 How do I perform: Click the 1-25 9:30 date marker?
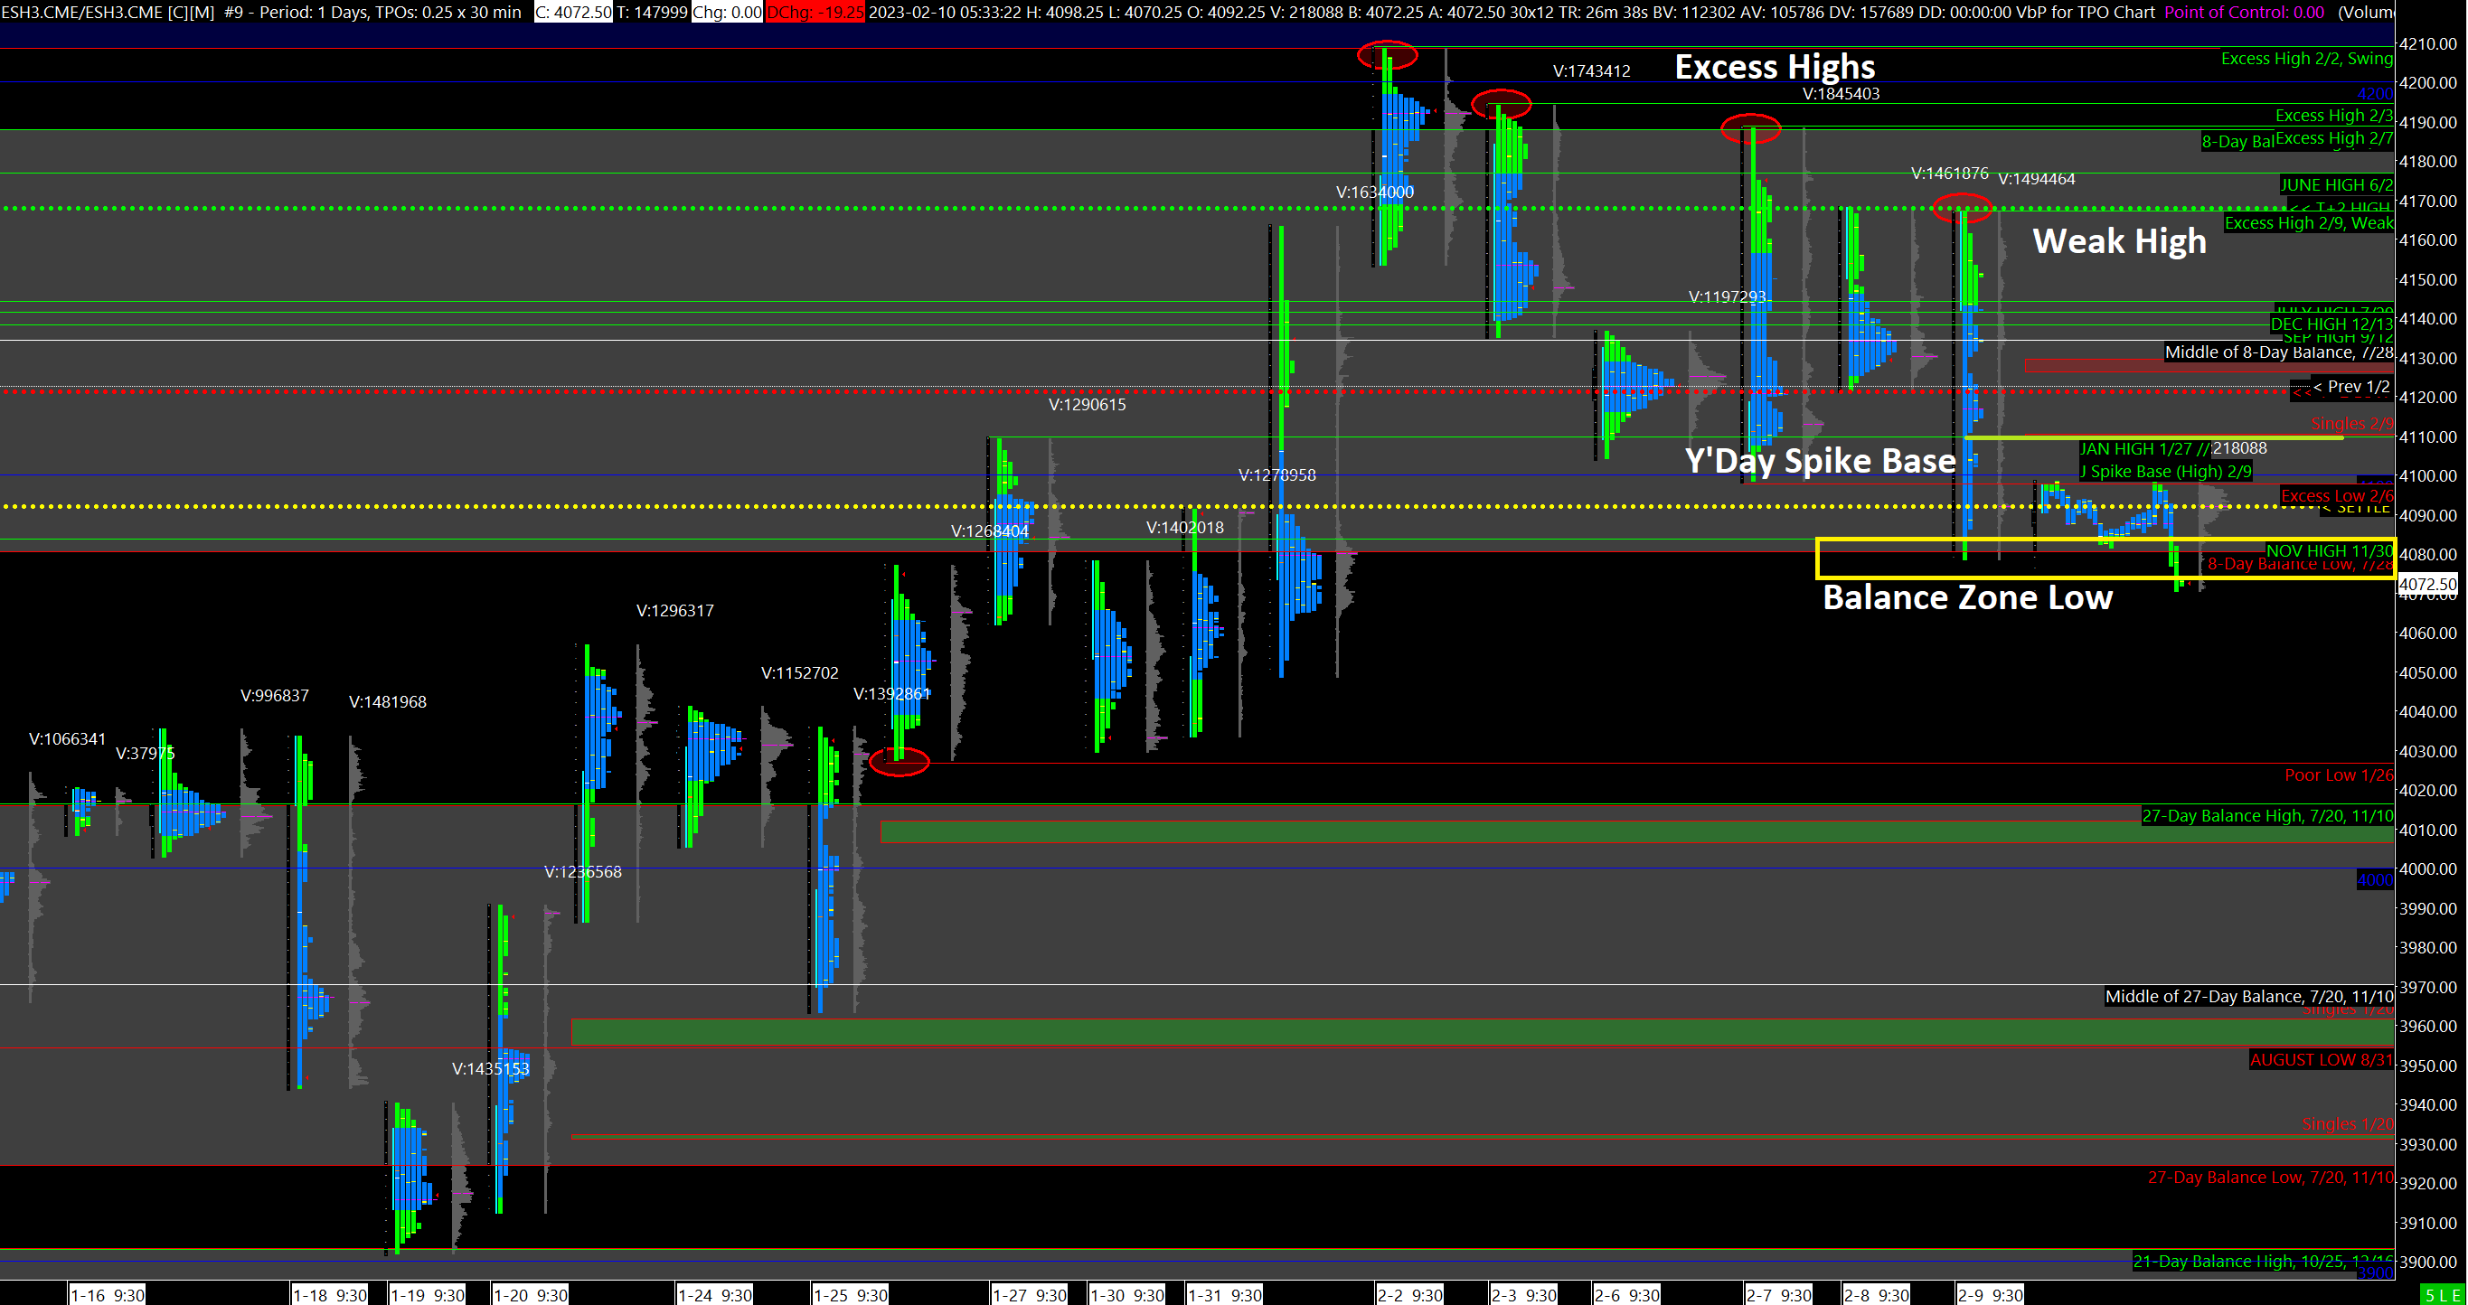(849, 1295)
